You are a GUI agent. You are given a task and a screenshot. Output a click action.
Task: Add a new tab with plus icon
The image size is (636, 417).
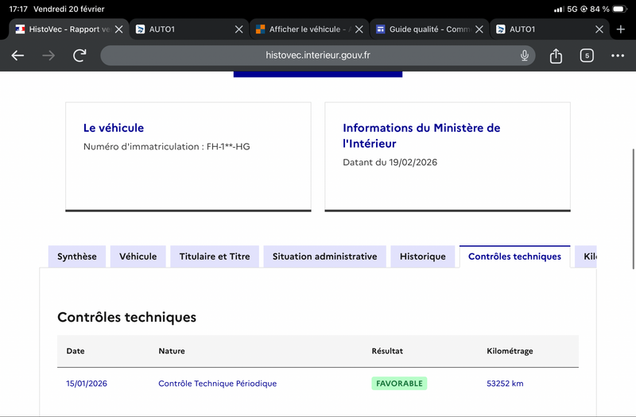pyautogui.click(x=621, y=29)
